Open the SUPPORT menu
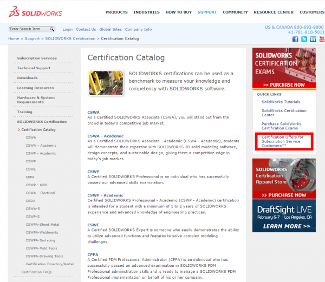Viewport: 325px width, 282px height. point(207,12)
